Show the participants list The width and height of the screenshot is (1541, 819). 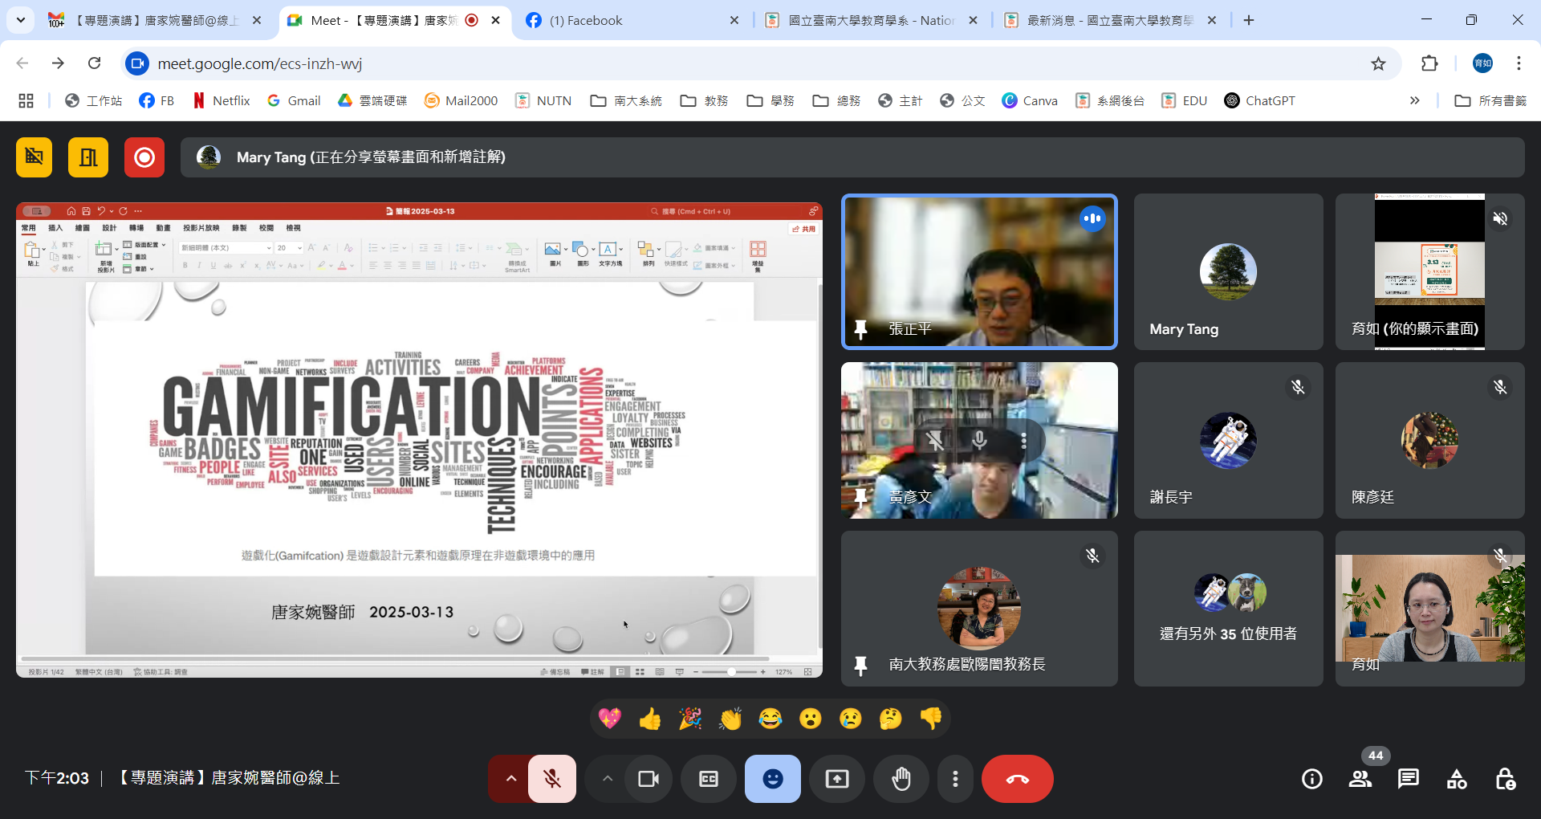[x=1360, y=778]
